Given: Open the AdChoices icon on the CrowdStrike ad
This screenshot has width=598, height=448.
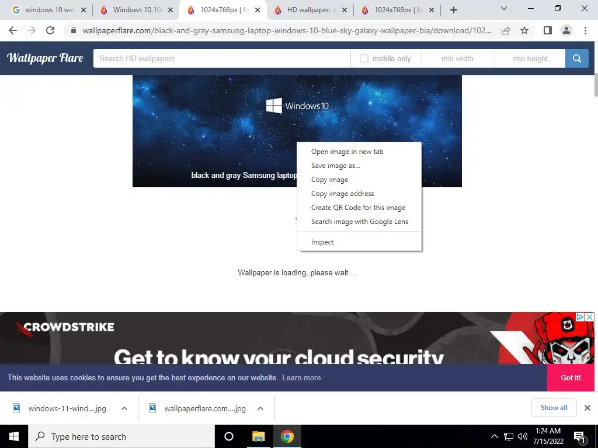Looking at the screenshot, I should 580,317.
